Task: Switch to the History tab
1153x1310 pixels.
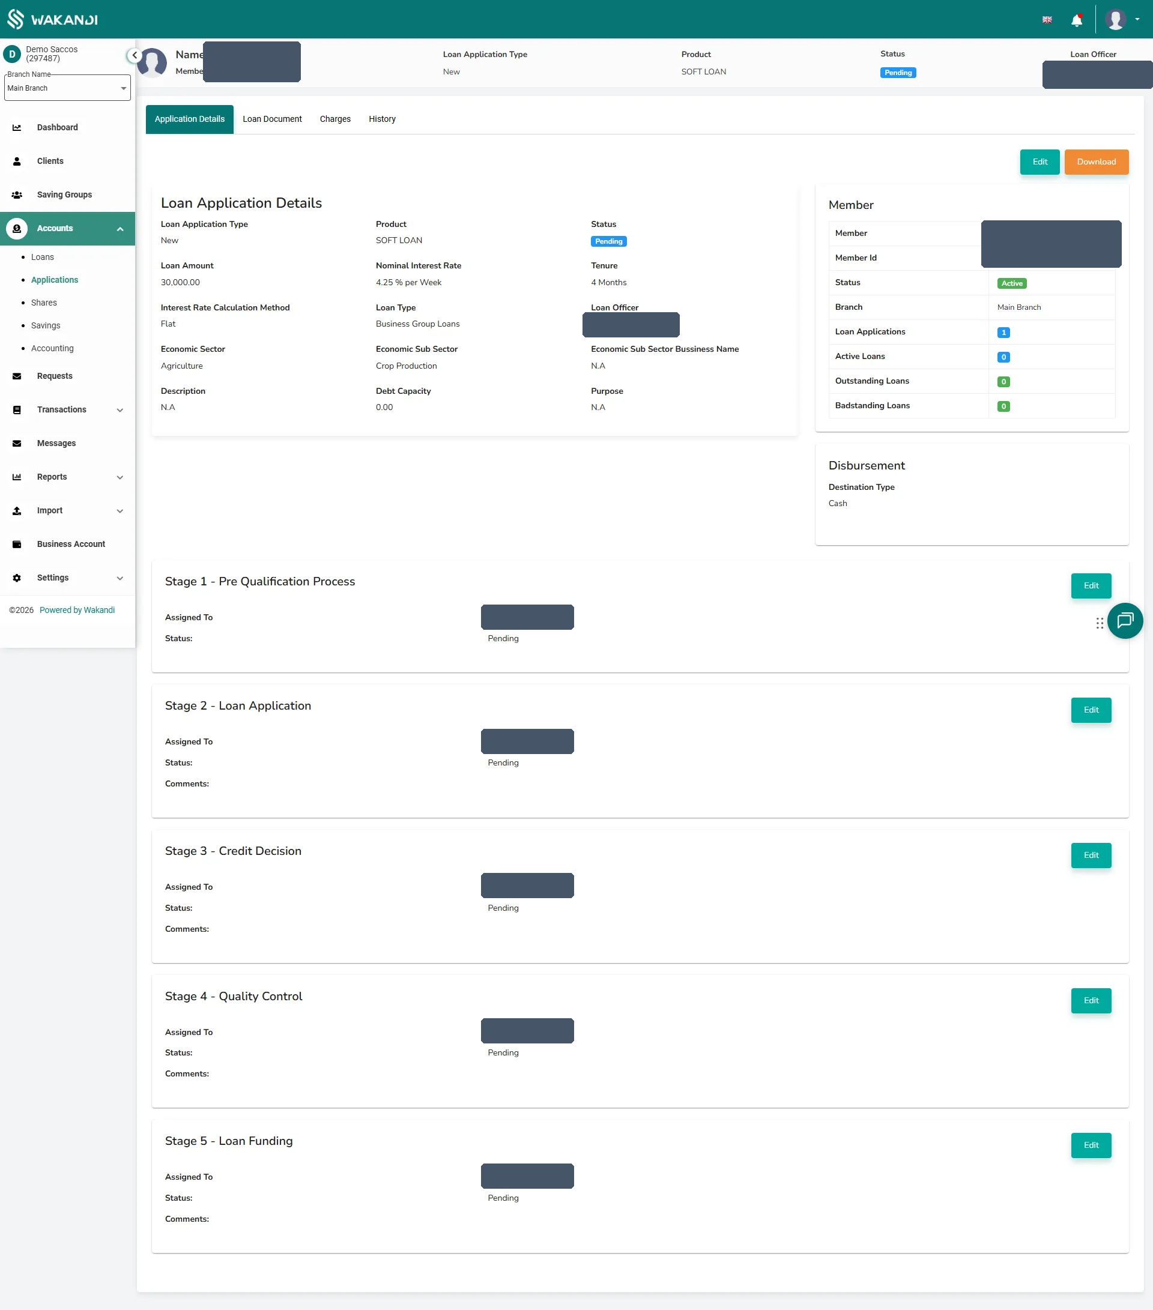Action: tap(382, 119)
